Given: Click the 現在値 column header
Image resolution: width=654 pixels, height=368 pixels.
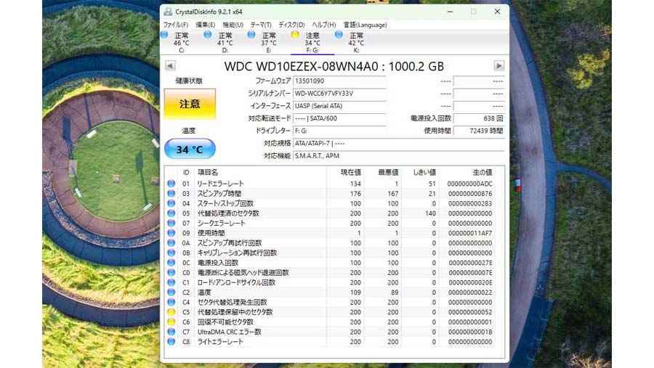Looking at the screenshot, I should pyautogui.click(x=351, y=173).
